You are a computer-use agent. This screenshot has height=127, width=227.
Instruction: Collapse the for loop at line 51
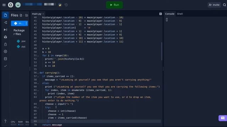pyautogui.click(x=38, y=56)
